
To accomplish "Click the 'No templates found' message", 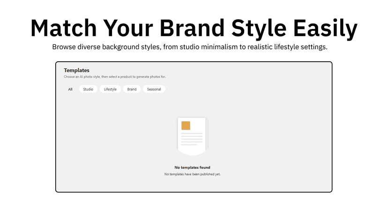I will [x=192, y=167].
